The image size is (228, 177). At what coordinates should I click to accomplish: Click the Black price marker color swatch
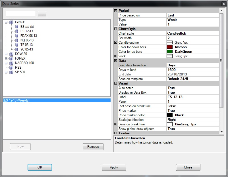tap(170, 115)
